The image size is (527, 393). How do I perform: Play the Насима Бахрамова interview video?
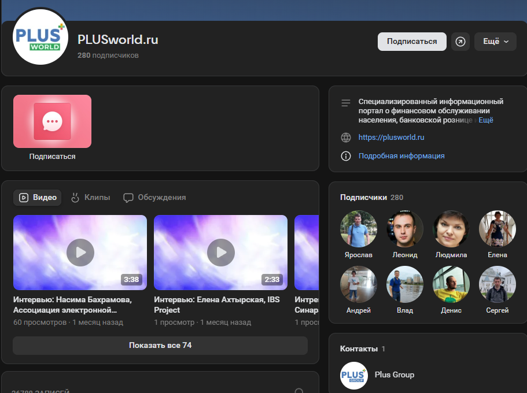tap(80, 253)
